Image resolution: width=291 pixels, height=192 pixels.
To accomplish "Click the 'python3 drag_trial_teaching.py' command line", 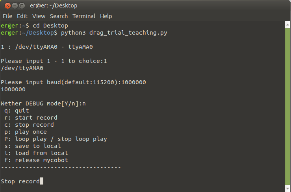I will 114,33.
